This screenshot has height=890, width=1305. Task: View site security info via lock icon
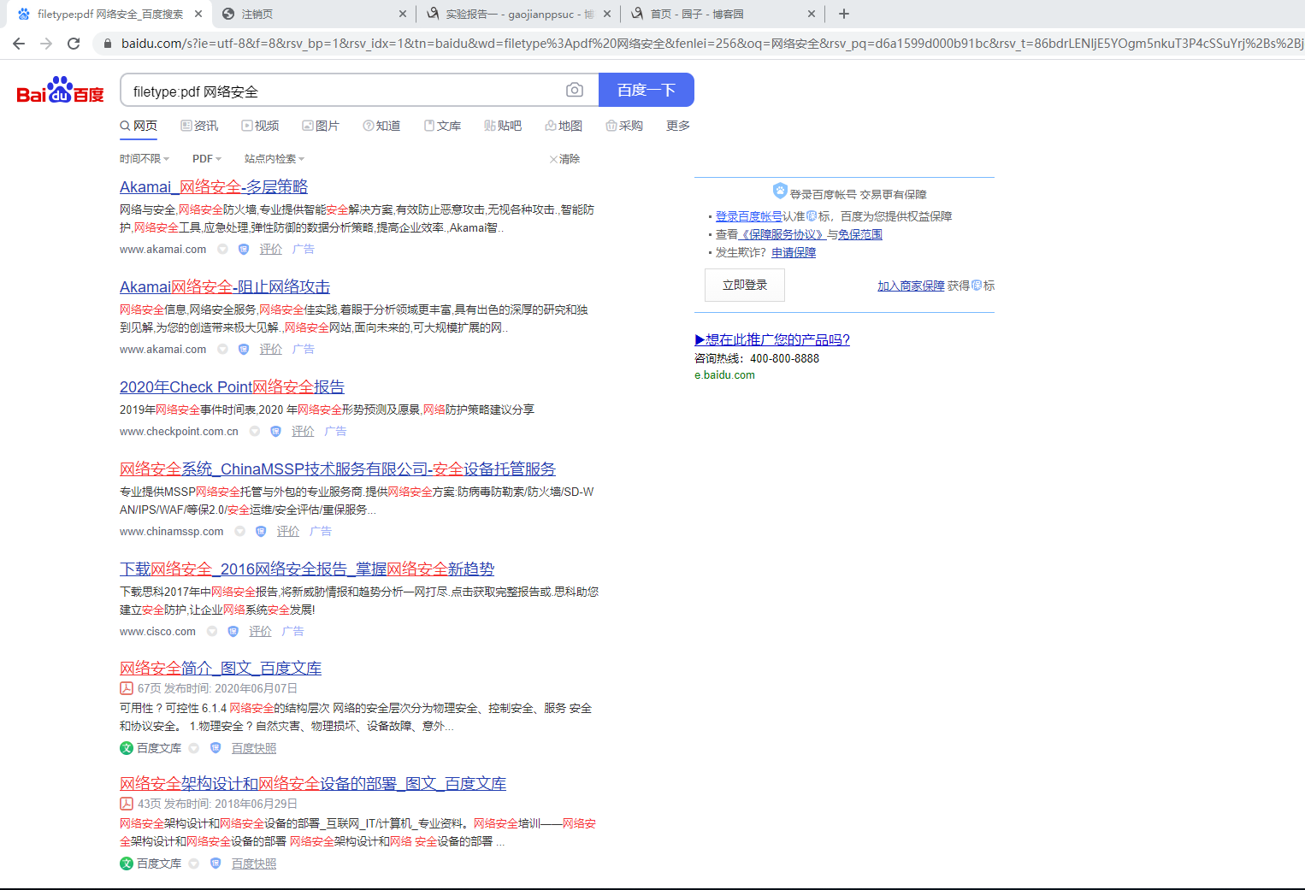(x=107, y=44)
